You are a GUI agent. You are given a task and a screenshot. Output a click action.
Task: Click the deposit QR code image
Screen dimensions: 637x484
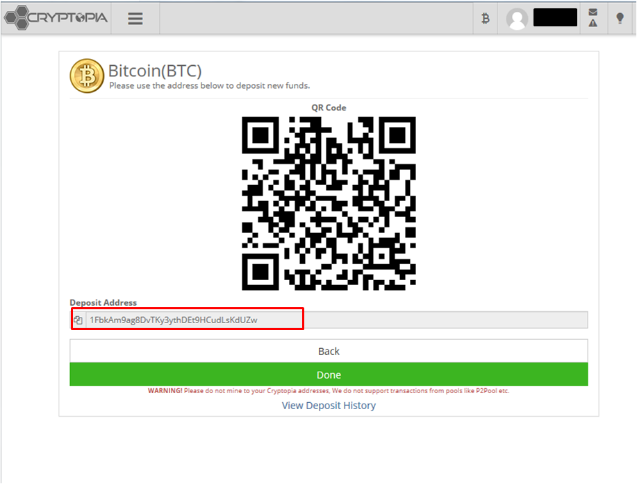(x=329, y=203)
